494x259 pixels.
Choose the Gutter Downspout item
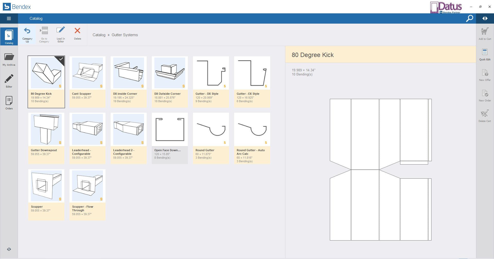(46, 130)
